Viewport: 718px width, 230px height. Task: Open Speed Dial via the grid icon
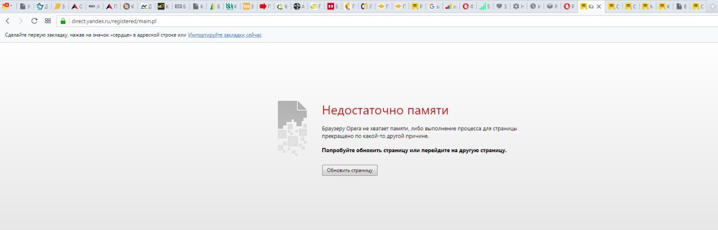(48, 21)
